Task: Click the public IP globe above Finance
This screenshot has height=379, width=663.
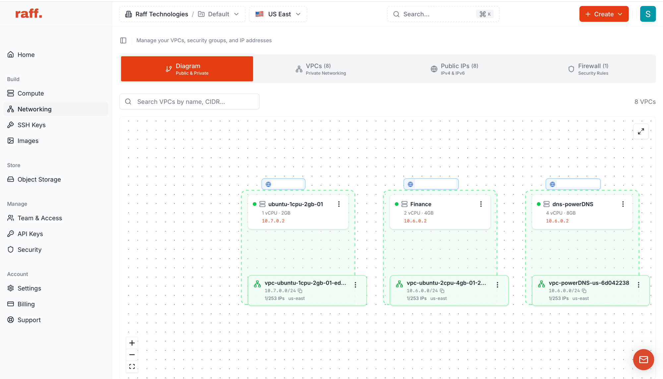Action: tap(410, 184)
